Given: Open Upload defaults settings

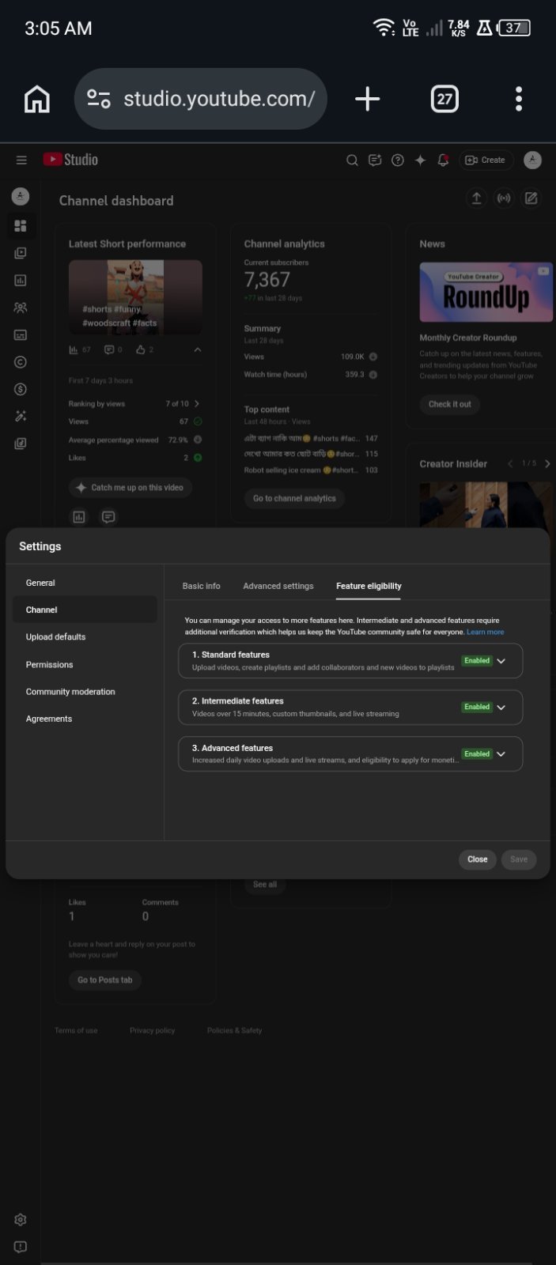Looking at the screenshot, I should (x=85, y=636).
